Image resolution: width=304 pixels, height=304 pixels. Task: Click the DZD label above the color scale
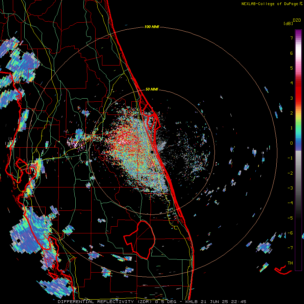coord(297,20)
